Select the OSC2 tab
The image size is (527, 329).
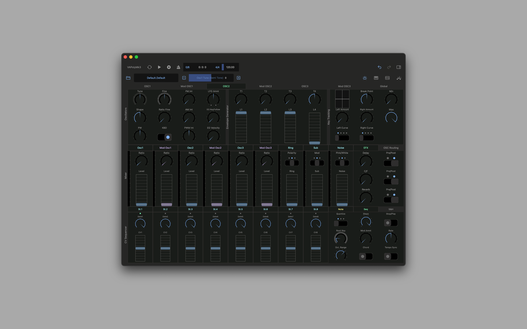click(226, 86)
